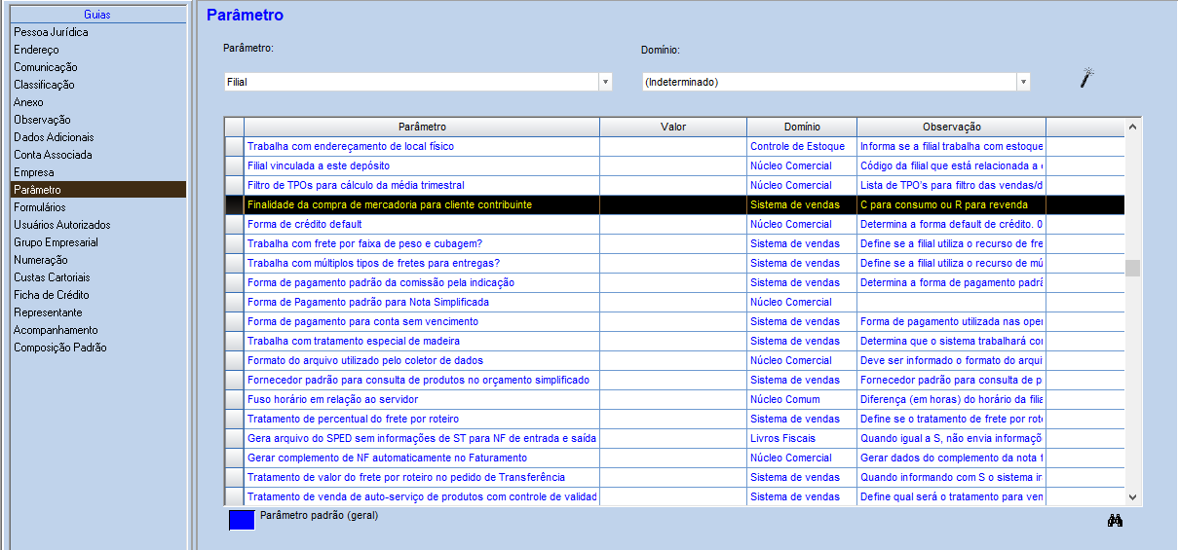The image size is (1179, 550).
Task: Select row 'Tratamento de venda de auto-serviço de produtos'
Action: click(674, 496)
